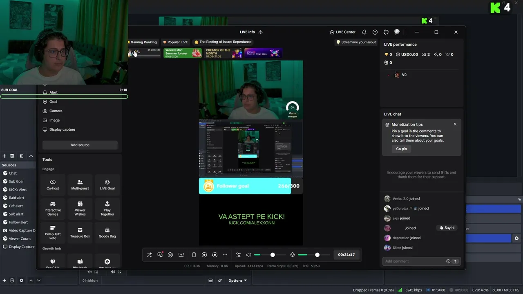Viewport: 523px width, 294px height.
Task: Open Creator of the Month banner
Action: click(223, 53)
